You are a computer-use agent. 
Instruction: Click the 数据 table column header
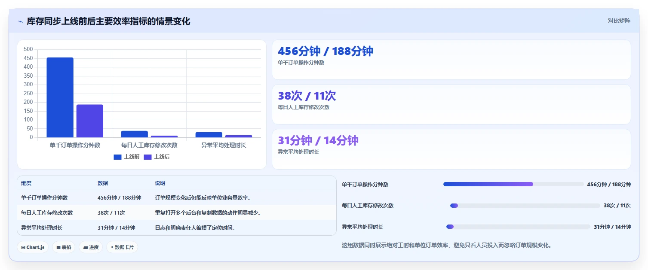click(x=103, y=183)
